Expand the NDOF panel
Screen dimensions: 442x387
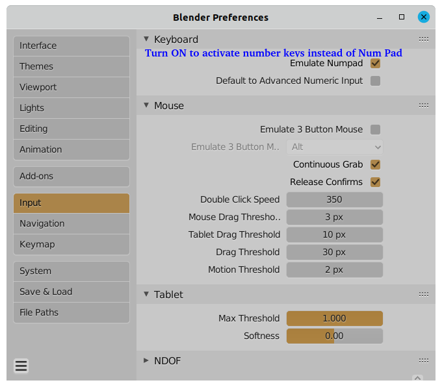(x=146, y=360)
